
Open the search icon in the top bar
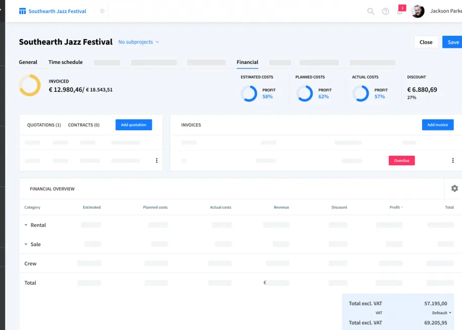tap(370, 11)
